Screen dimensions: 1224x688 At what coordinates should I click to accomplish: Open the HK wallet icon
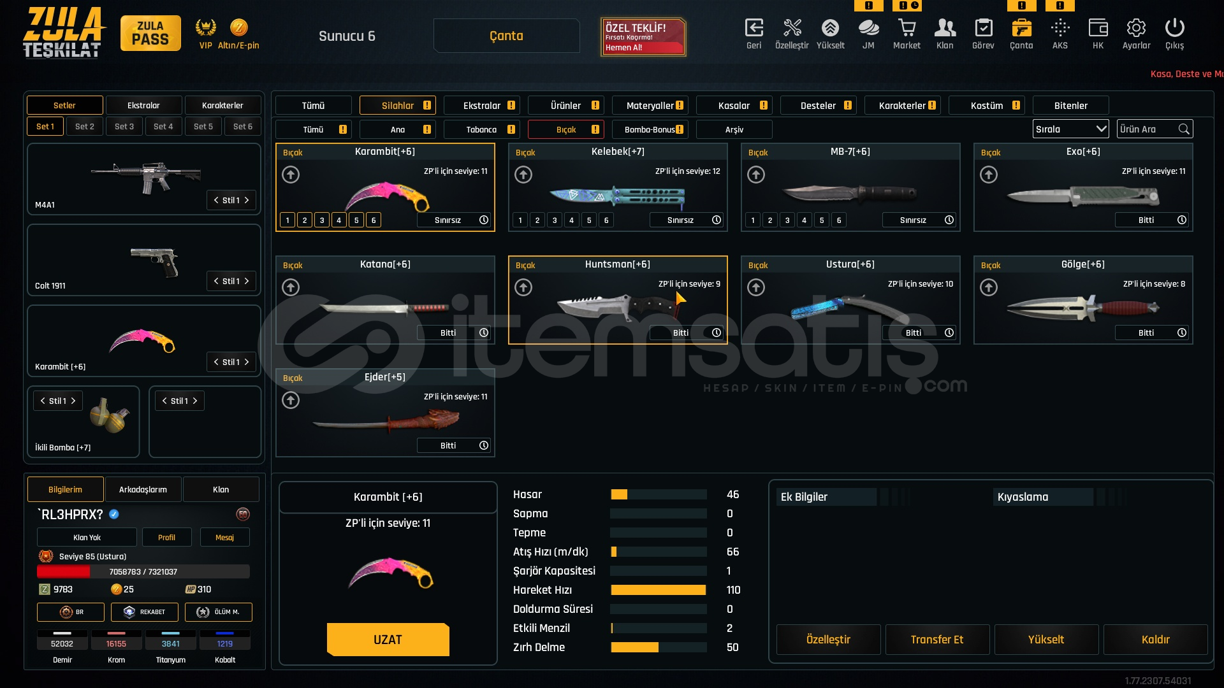click(x=1098, y=28)
